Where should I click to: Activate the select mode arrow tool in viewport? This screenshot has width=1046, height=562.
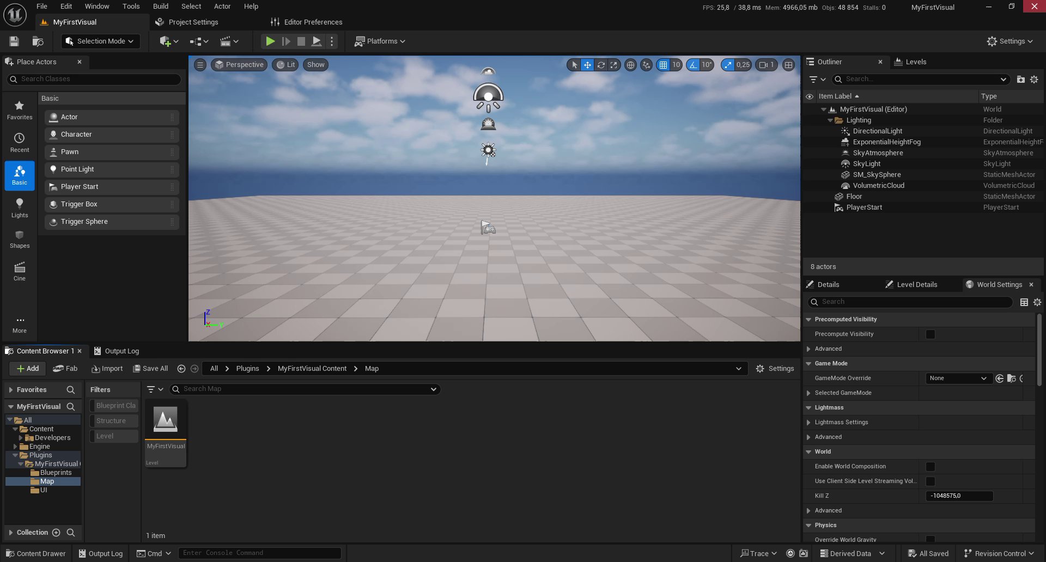click(574, 65)
